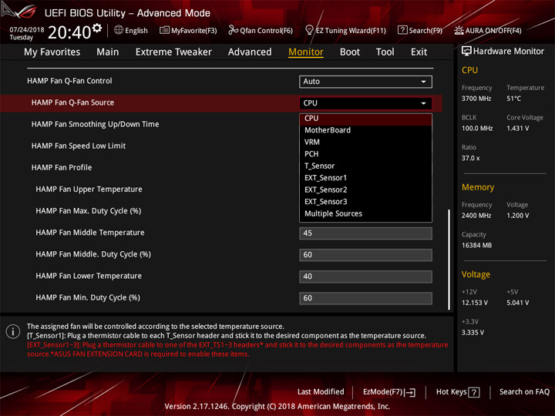
Task: Click +5V voltage reading 5.041 V
Action: coord(517,303)
